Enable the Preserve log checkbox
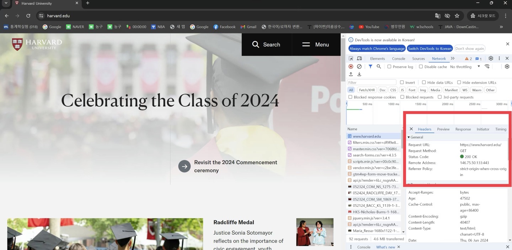Viewport: 512px width, 250px height. pyautogui.click(x=389, y=67)
